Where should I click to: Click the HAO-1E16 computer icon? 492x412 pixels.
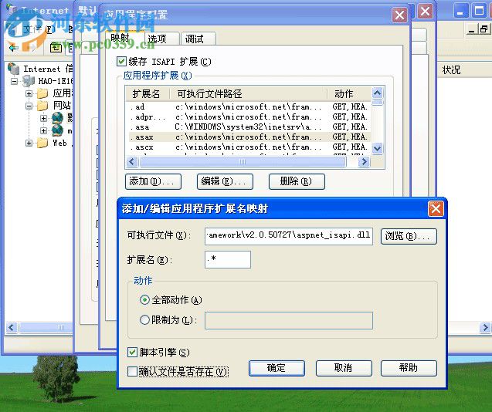point(29,81)
